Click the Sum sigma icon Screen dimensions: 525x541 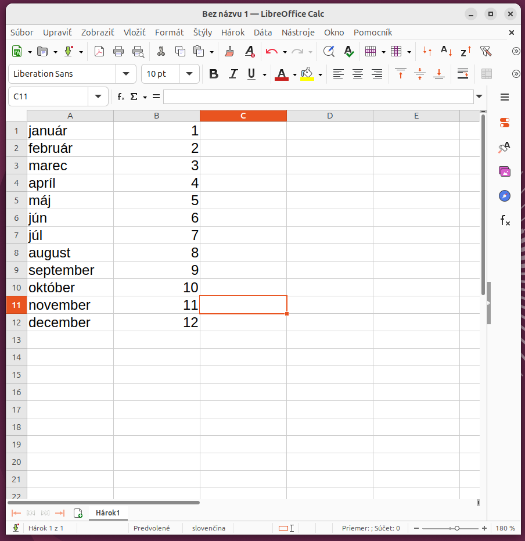click(x=134, y=96)
